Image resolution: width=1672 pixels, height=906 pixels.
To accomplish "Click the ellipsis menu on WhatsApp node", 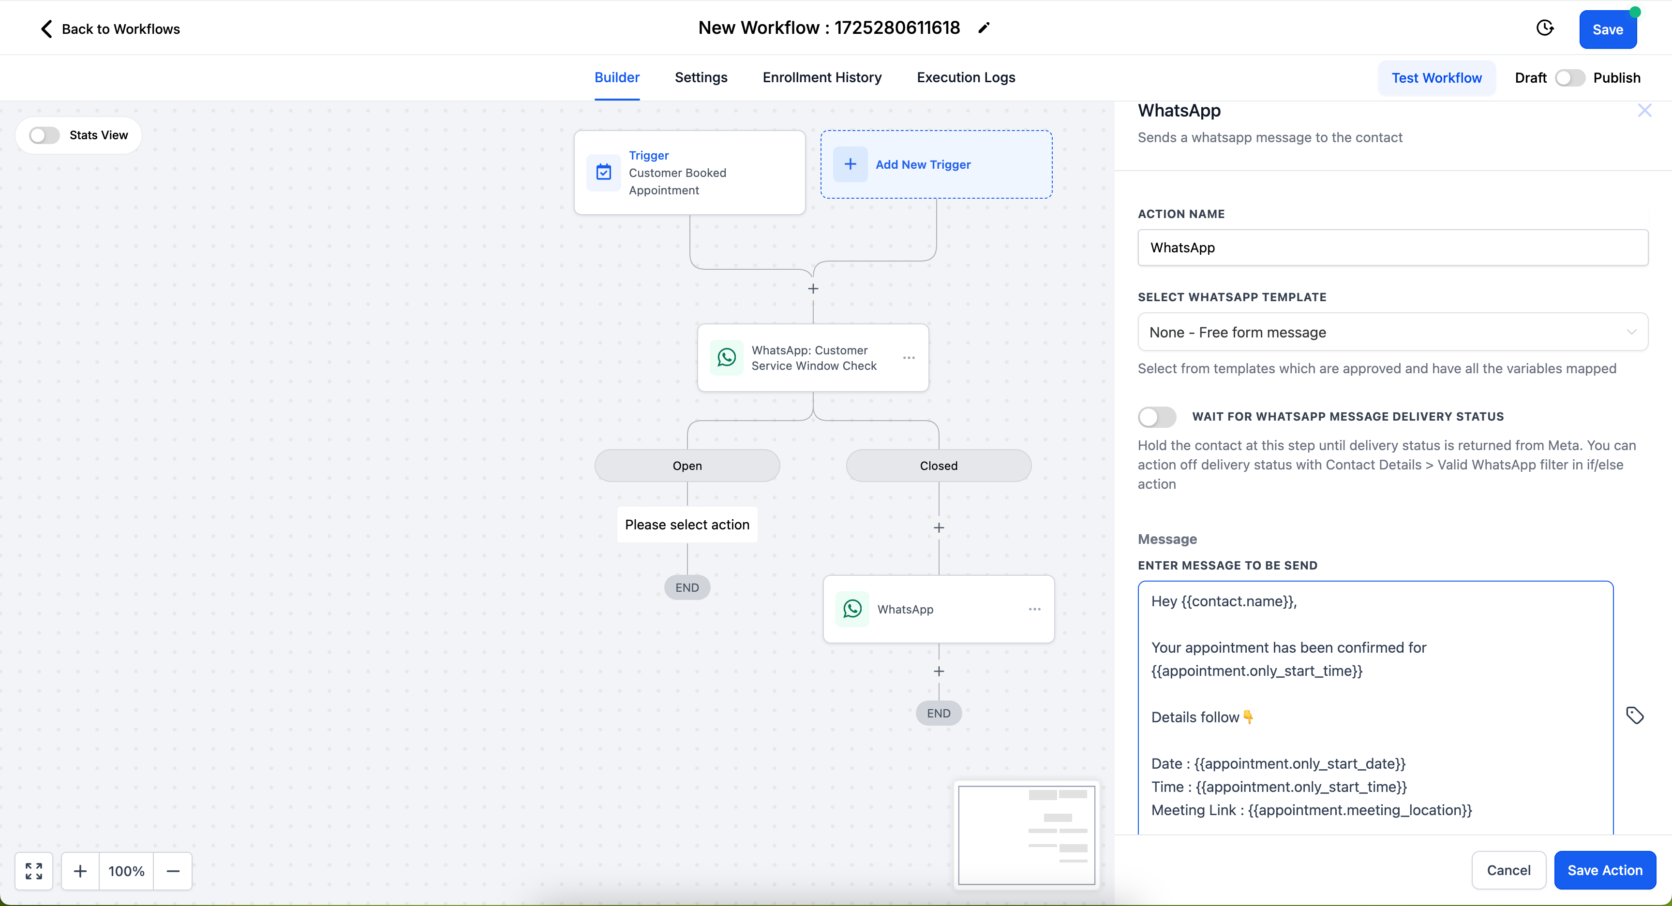I will tap(1032, 608).
